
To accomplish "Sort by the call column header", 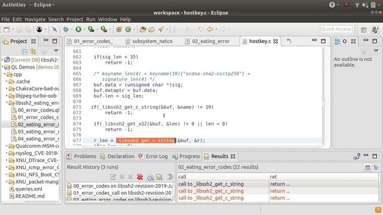I will point(223,177).
